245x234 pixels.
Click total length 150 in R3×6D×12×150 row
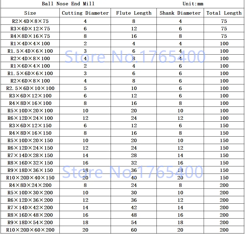[x=224, y=126]
